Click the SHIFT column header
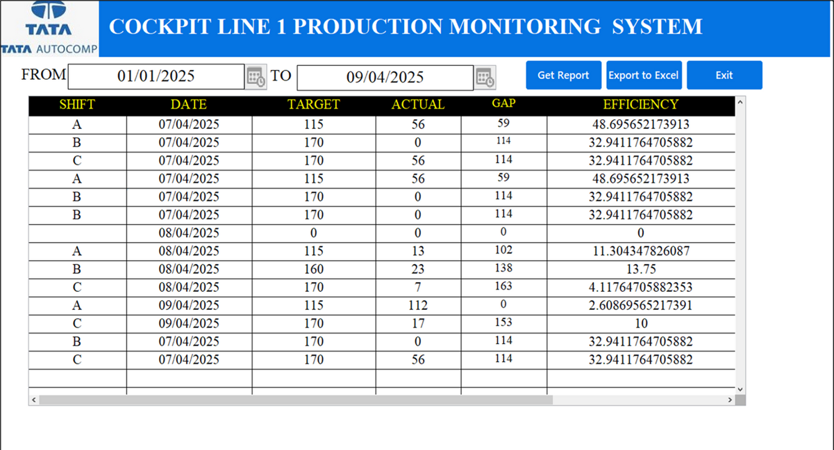This screenshot has height=450, width=834. coord(77,105)
